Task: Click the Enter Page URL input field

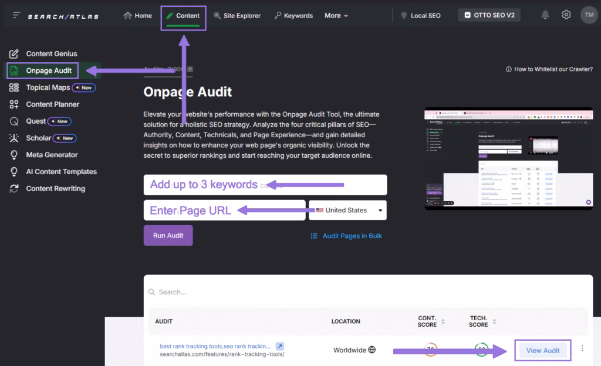Action: pyautogui.click(x=224, y=211)
